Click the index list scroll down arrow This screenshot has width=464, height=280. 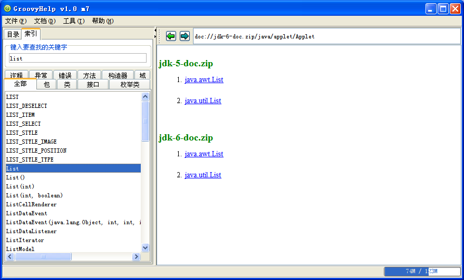click(145, 247)
